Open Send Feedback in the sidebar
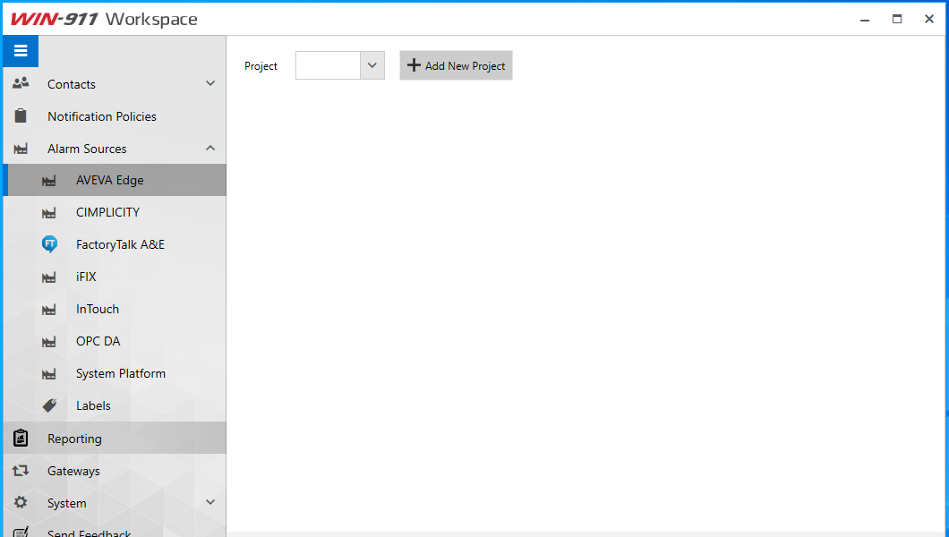The height and width of the screenshot is (537, 949). point(115,529)
